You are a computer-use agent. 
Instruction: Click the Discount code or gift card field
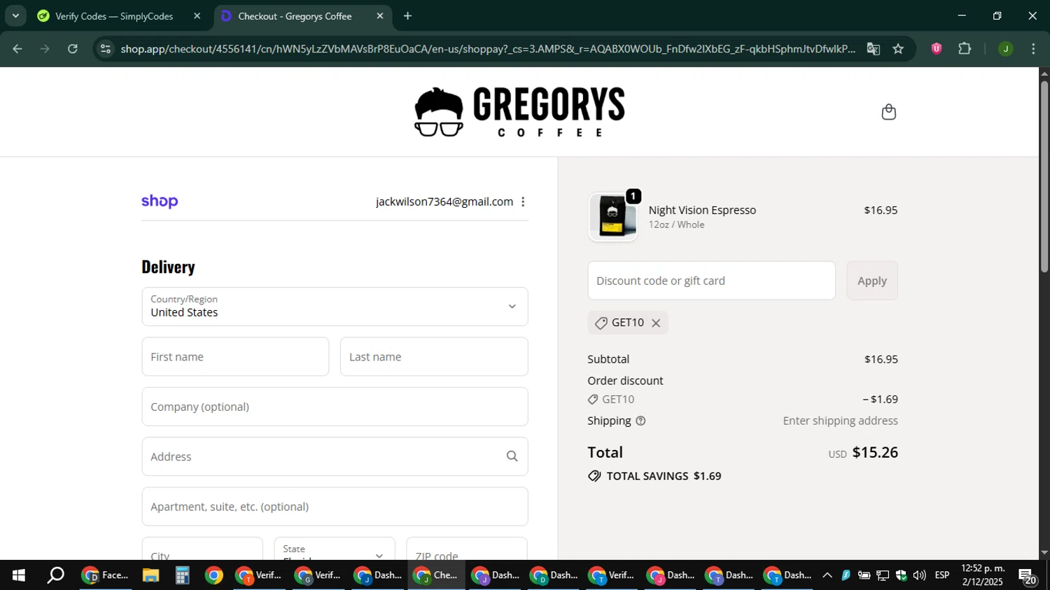[711, 281]
